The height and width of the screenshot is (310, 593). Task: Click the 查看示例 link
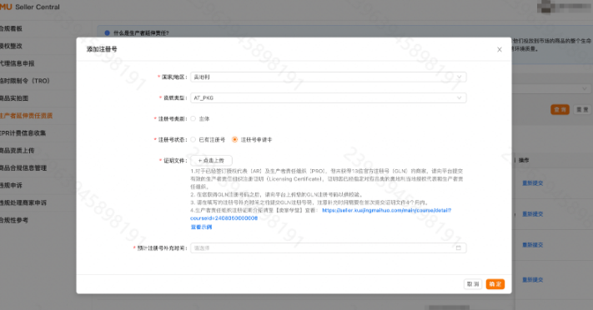(201, 227)
